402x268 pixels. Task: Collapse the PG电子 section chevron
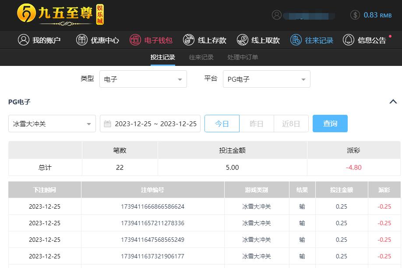coord(393,102)
